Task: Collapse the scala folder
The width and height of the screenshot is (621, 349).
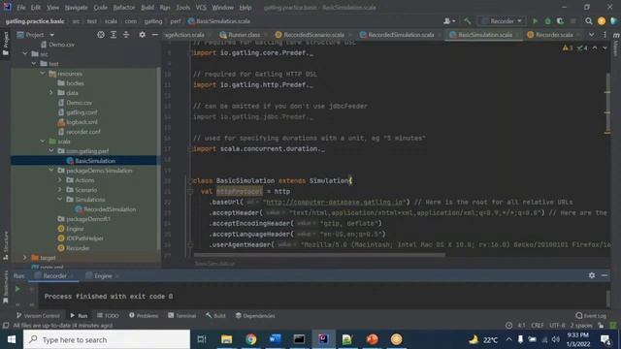Action: tap(43, 141)
